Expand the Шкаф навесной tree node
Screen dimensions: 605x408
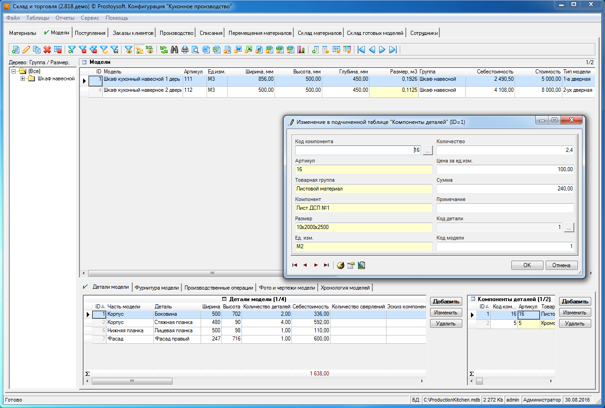23,78
